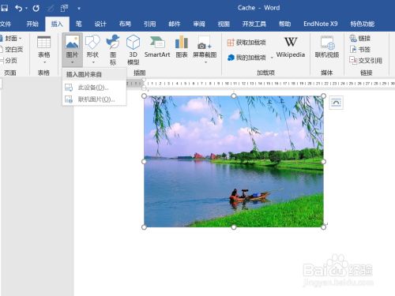Choose 联机图片(O)... from the picture menu
This screenshot has height=296, width=395.
(x=94, y=99)
